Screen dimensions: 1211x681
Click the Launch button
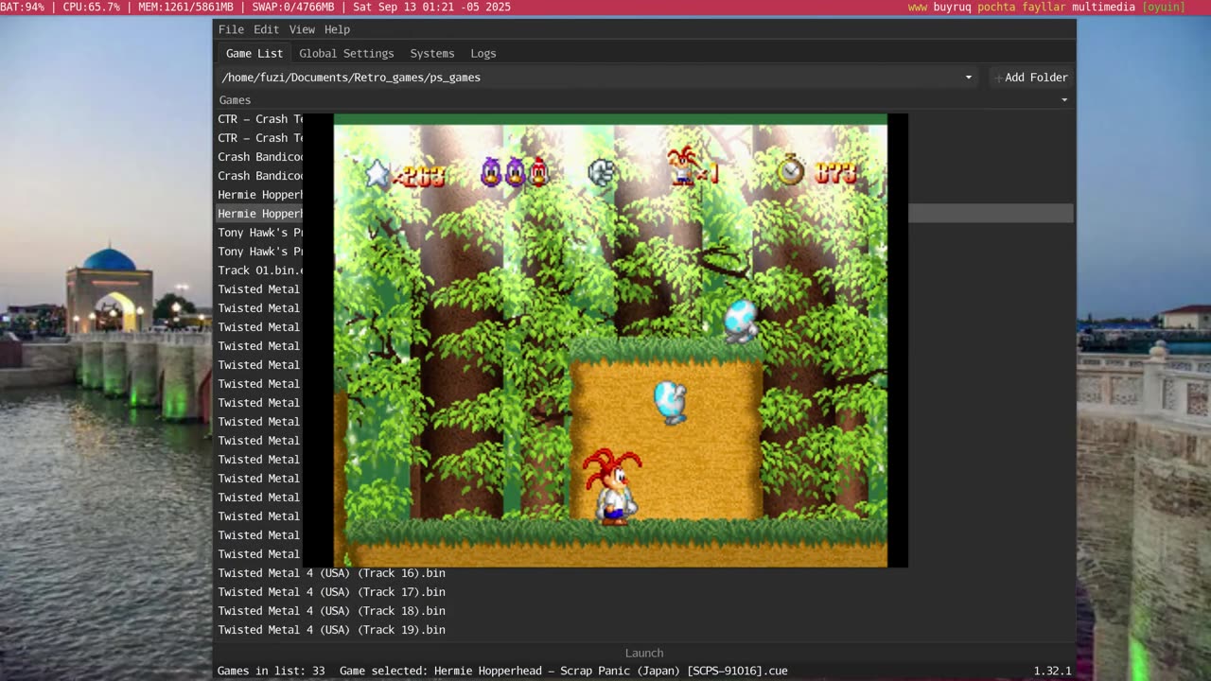[644, 653]
